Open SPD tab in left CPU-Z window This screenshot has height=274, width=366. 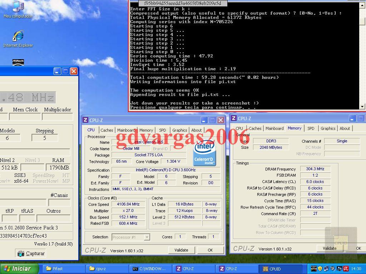coord(163,130)
